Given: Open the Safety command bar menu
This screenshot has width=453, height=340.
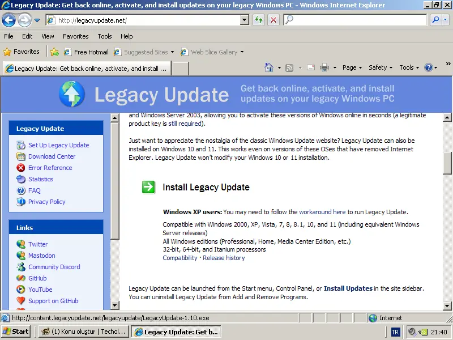Looking at the screenshot, I should tap(380, 67).
